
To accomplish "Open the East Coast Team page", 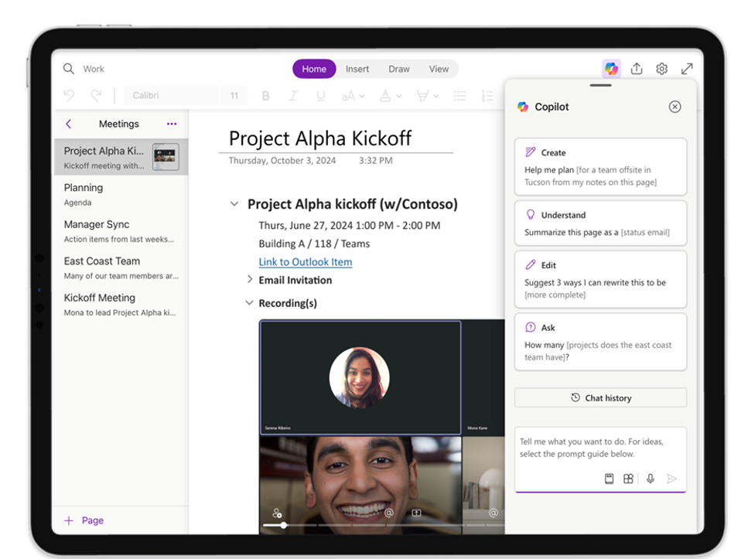I will (x=121, y=268).
